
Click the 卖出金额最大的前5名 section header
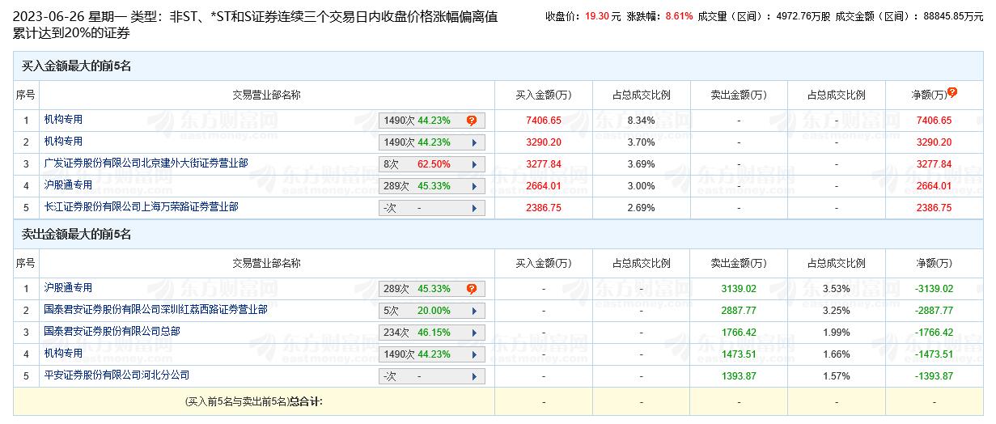click(x=77, y=235)
